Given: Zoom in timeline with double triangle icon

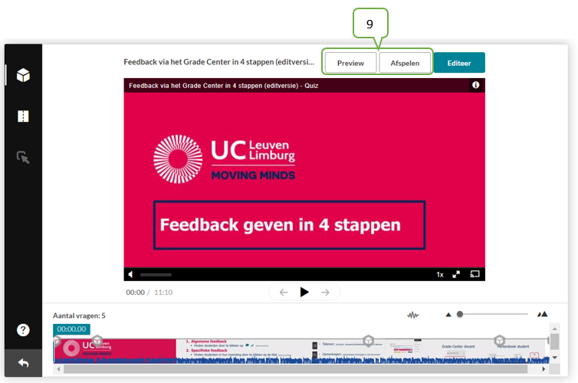Looking at the screenshot, I should pyautogui.click(x=542, y=314).
